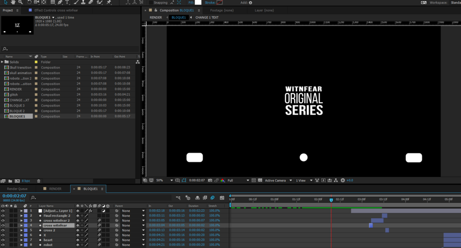
Task: Click the current time indicator marker
Action: [x=331, y=200]
